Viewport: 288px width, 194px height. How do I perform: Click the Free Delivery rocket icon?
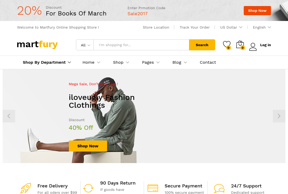click(x=26, y=188)
